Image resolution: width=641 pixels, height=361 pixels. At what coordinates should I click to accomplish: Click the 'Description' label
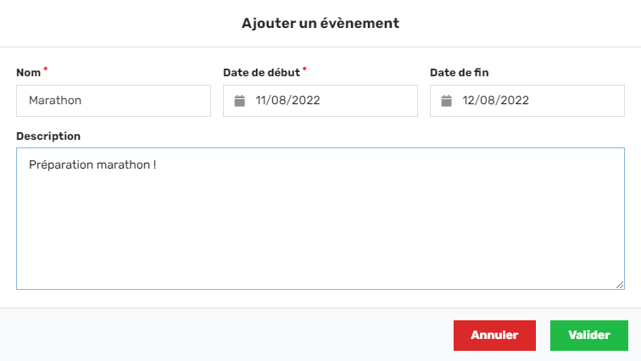tap(48, 136)
